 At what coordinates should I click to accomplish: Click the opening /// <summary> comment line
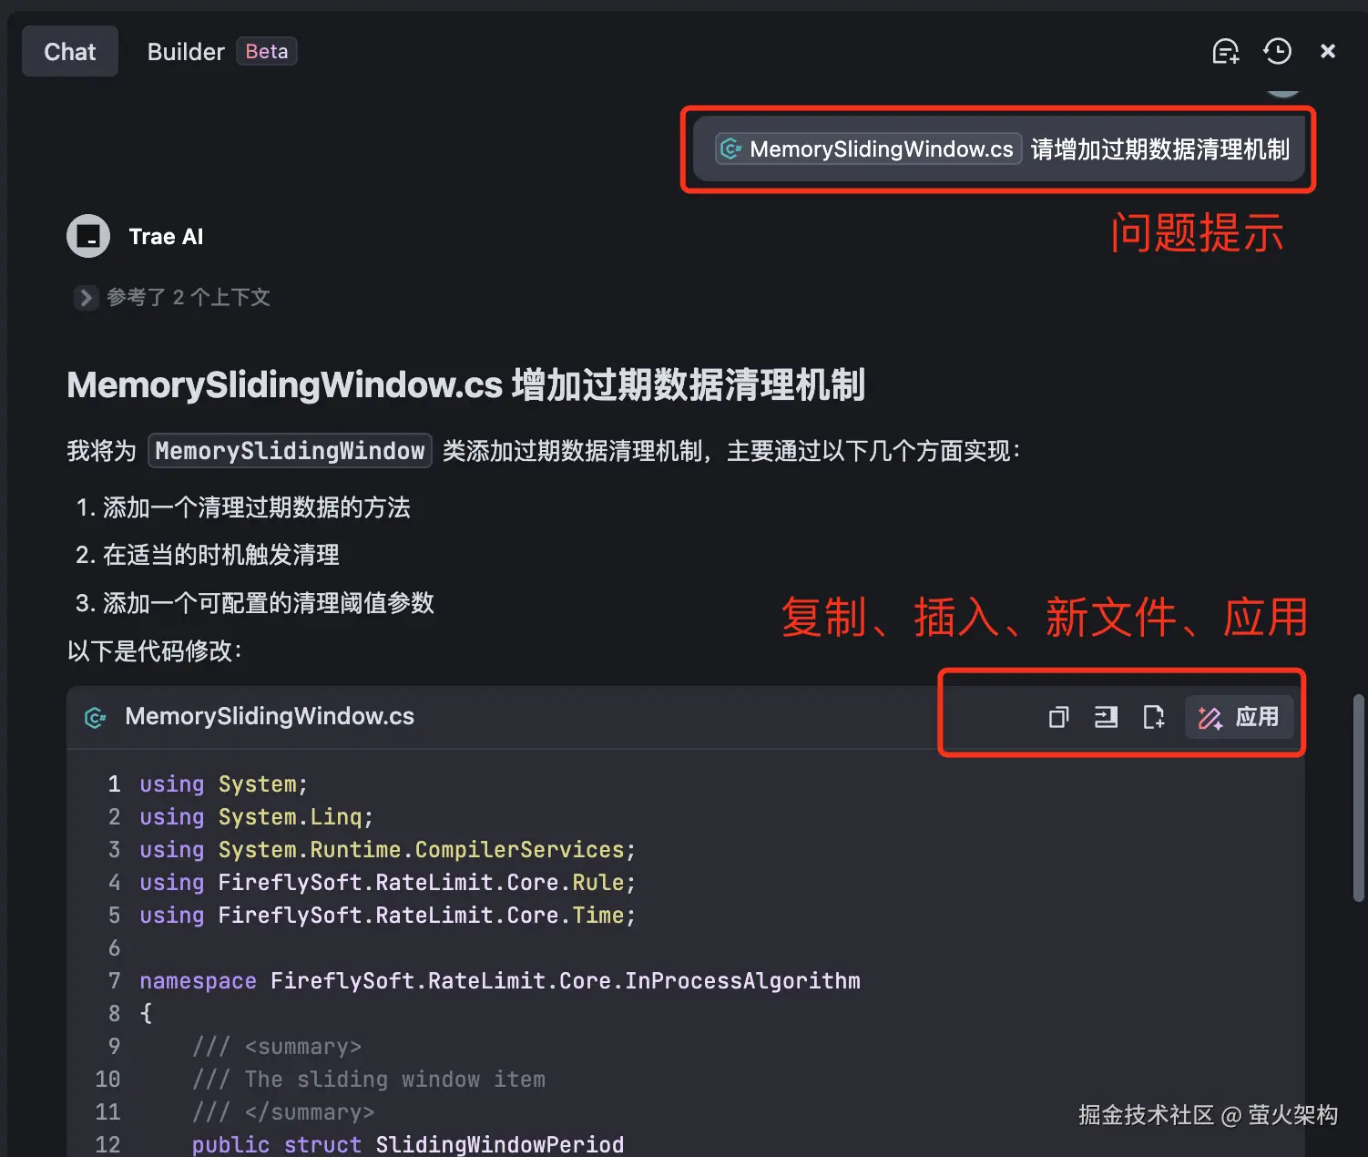click(x=277, y=1047)
